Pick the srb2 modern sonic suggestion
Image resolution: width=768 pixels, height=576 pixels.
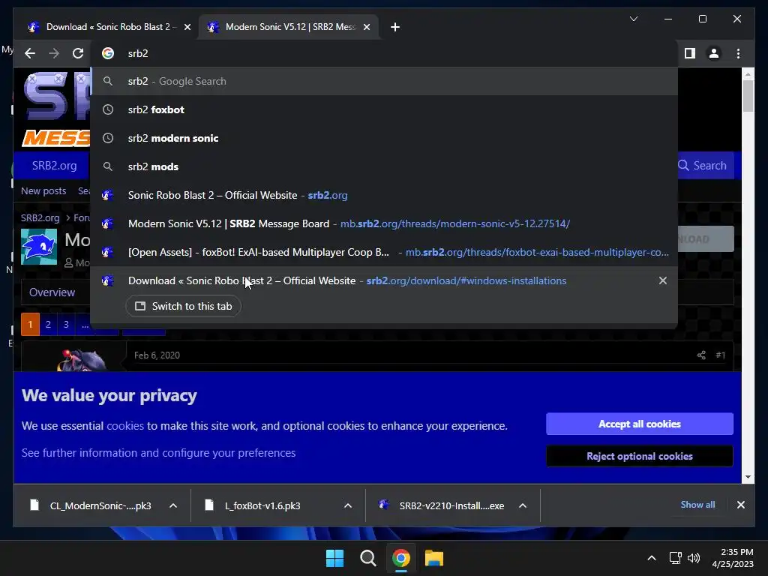point(384,138)
